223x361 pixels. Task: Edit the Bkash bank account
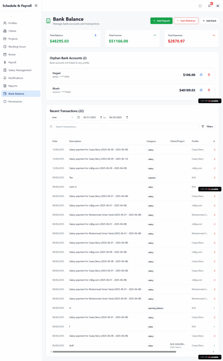[x=201, y=90]
